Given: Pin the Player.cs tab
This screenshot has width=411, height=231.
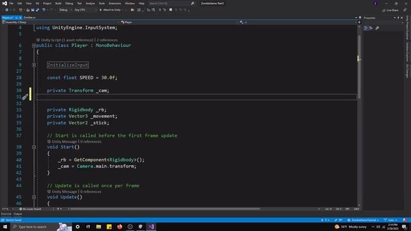Looking at the screenshot, I should point(16,18).
